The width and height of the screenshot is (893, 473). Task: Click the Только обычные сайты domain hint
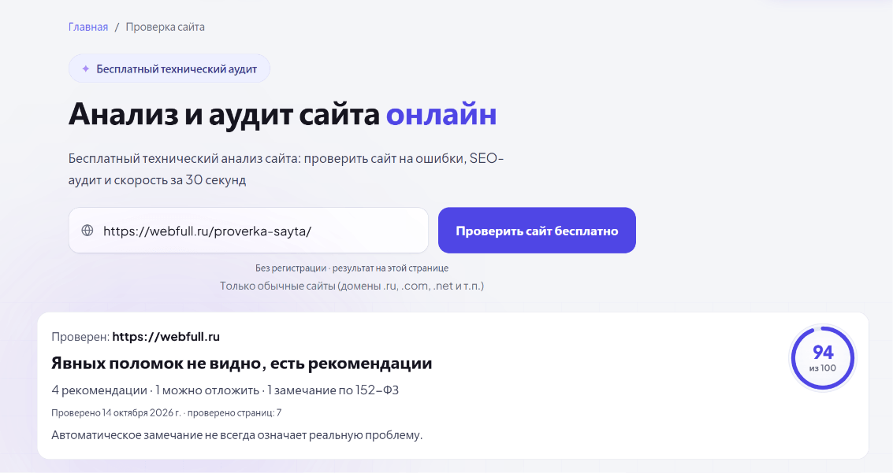(x=352, y=286)
